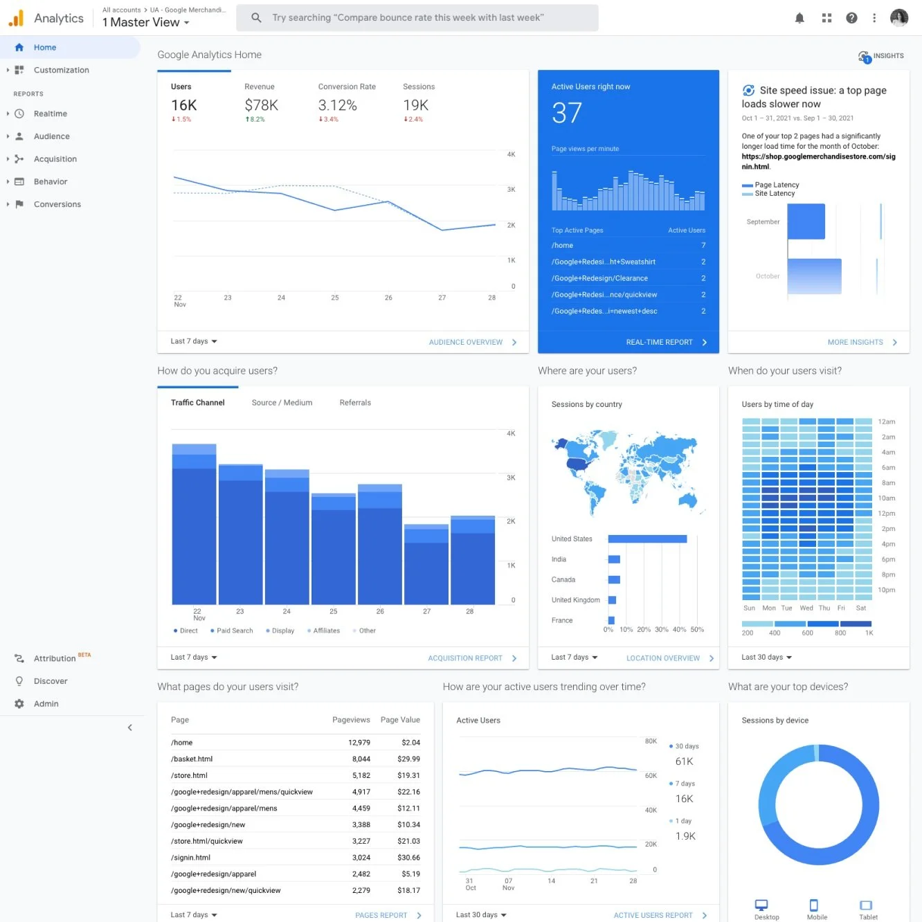Select the Sessions metric tab
The height and width of the screenshot is (922, 922).
[419, 102]
